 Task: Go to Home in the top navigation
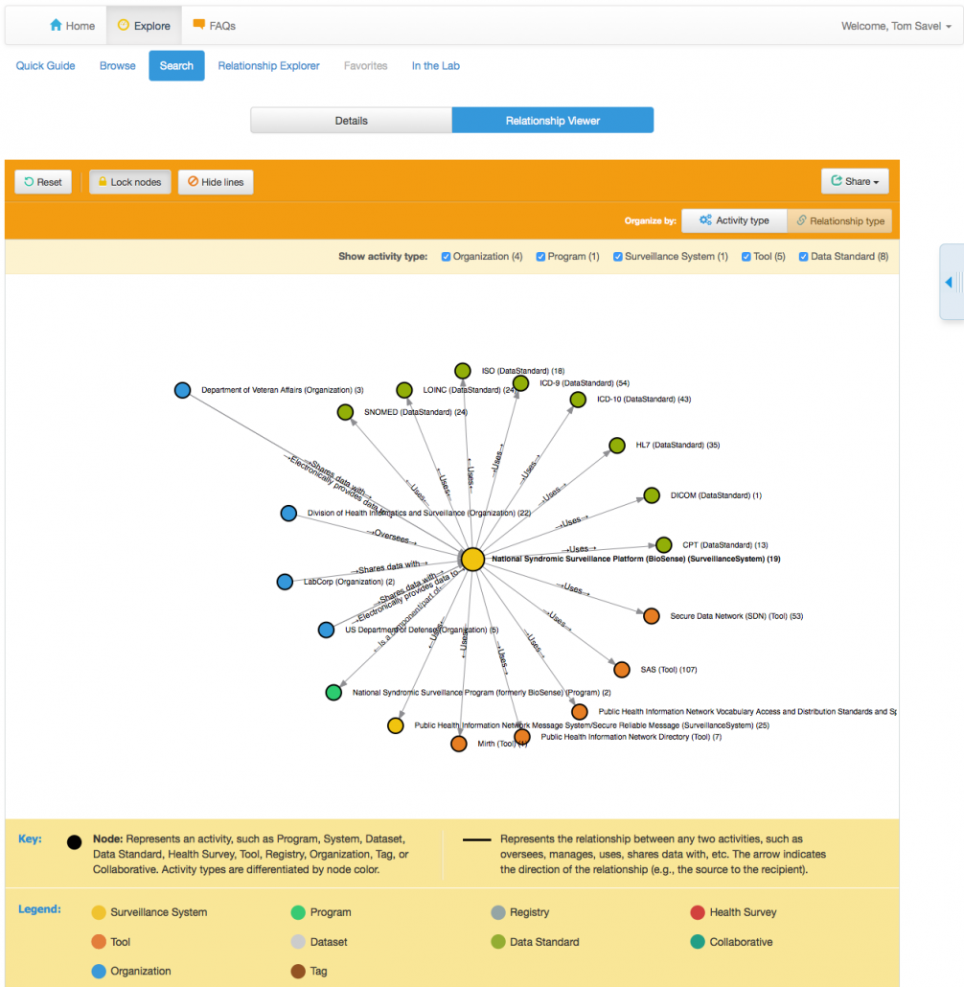tap(72, 26)
